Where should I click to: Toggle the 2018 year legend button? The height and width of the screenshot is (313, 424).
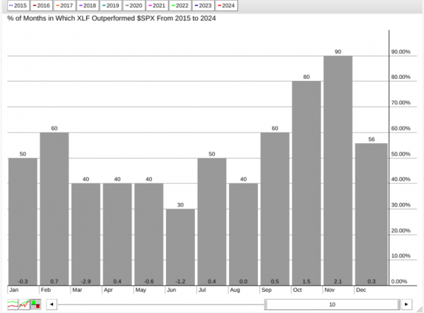(x=88, y=6)
